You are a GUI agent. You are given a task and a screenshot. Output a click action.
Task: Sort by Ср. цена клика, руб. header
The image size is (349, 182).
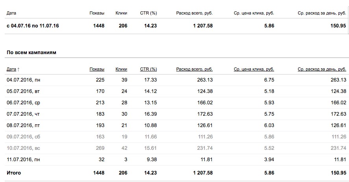click(254, 69)
